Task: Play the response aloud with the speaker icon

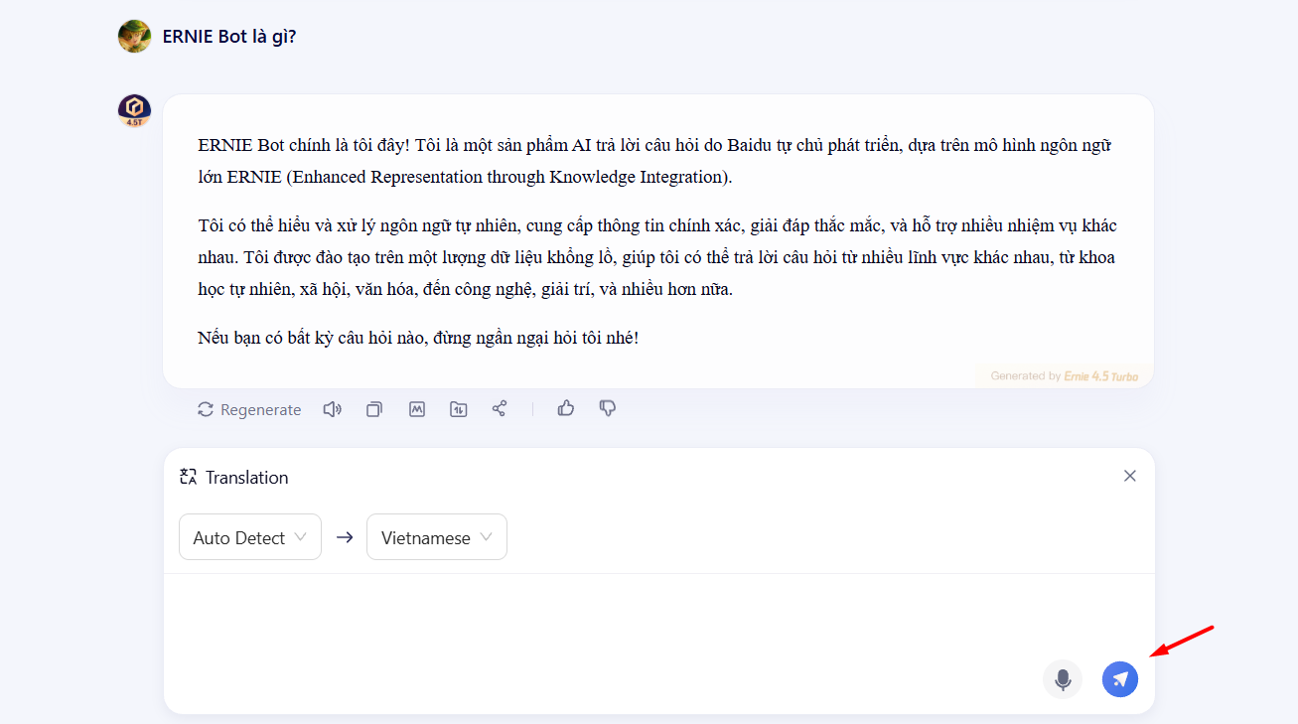Action: [333, 409]
